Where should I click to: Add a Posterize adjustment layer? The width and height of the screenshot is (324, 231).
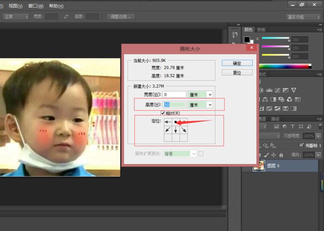[x=269, y=109]
